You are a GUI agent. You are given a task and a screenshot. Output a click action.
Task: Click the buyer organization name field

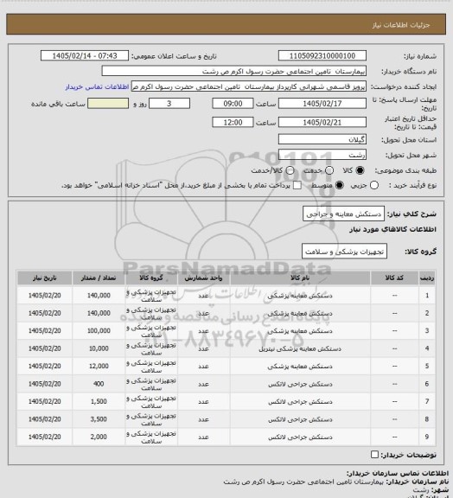[x=233, y=71]
